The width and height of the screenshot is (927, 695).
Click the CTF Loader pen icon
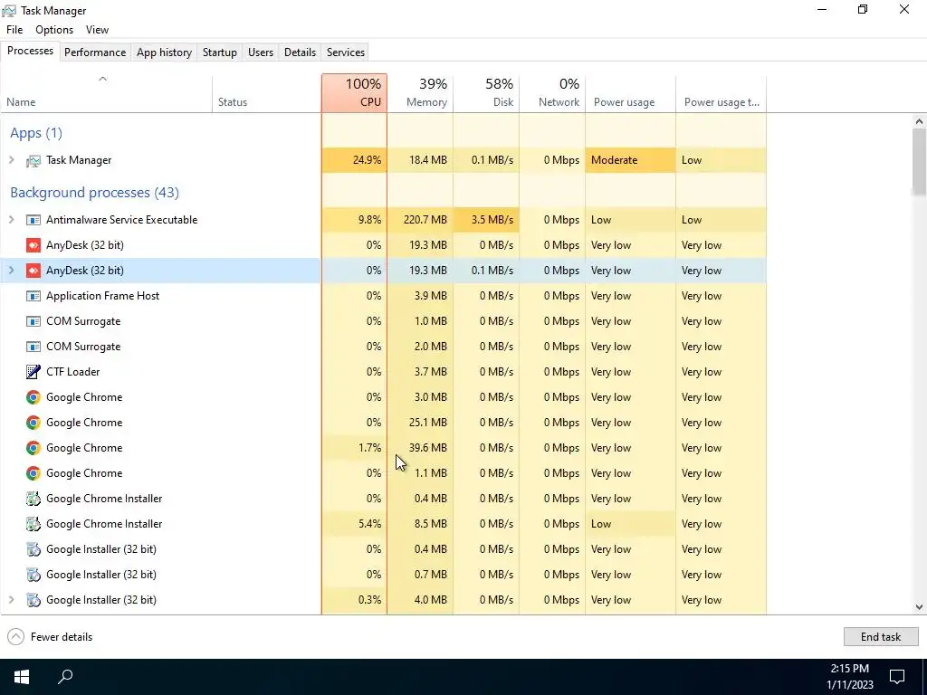tap(33, 372)
